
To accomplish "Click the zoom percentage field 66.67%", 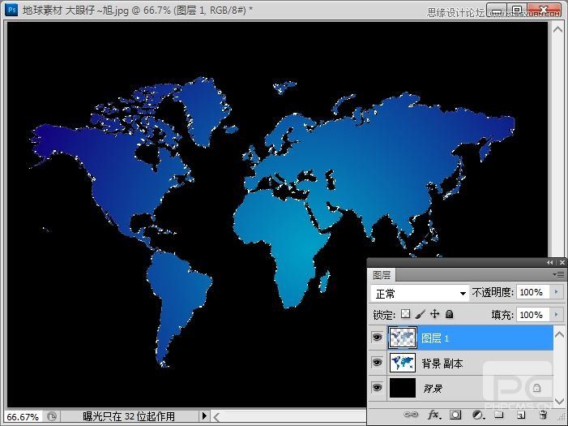I will (x=23, y=417).
